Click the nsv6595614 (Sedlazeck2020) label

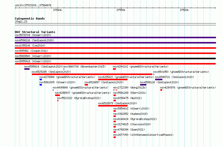44,66
